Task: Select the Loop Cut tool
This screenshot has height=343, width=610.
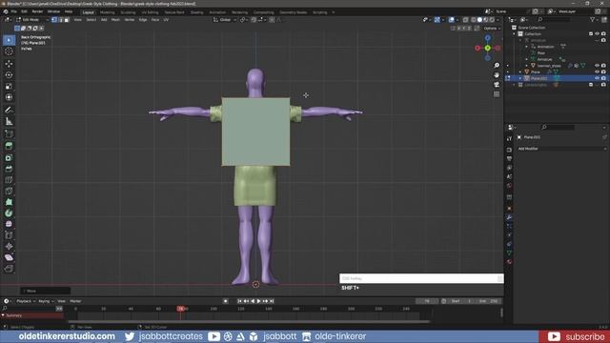Action: [x=9, y=180]
